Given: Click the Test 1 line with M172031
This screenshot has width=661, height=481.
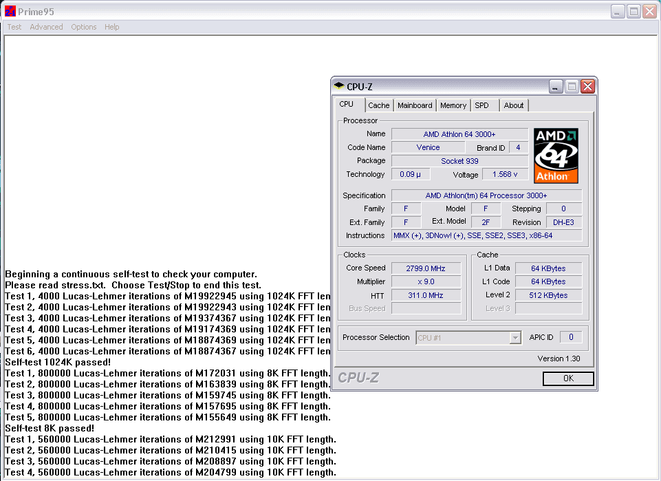Looking at the screenshot, I should pyautogui.click(x=167, y=374).
